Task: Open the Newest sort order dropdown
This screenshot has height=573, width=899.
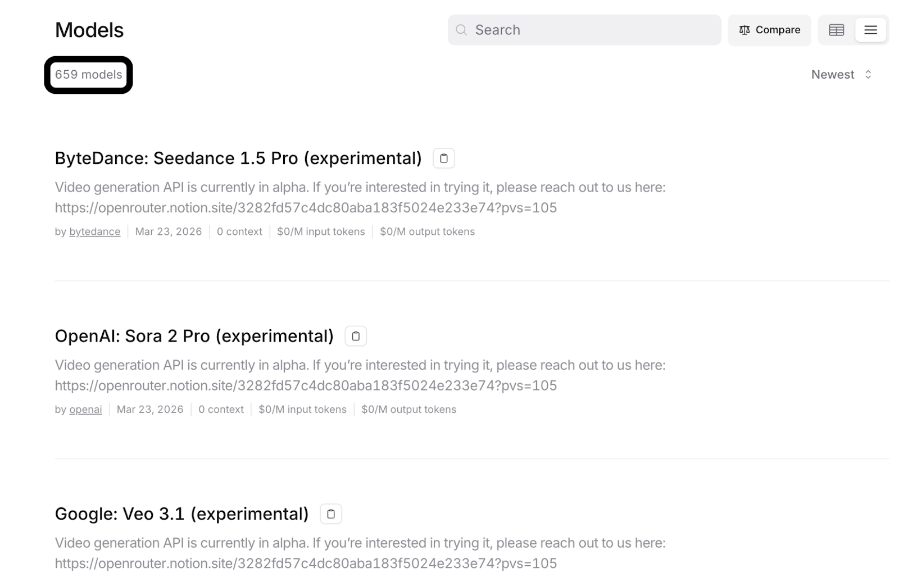Action: [x=842, y=74]
